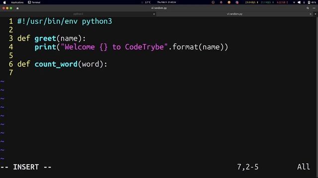The height and width of the screenshot is (178, 318).
Task: Click the pink round tray application icon
Action: (237, 2)
